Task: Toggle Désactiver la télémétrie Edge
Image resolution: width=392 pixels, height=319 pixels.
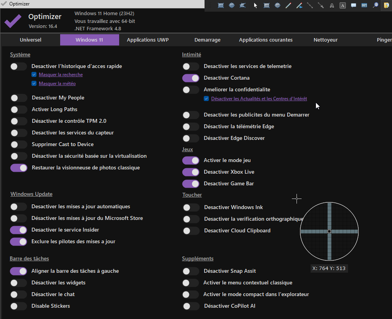Action: point(191,127)
